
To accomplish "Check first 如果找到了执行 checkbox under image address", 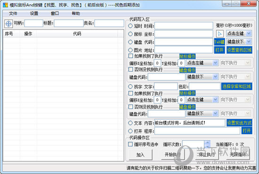I will coord(130,56).
